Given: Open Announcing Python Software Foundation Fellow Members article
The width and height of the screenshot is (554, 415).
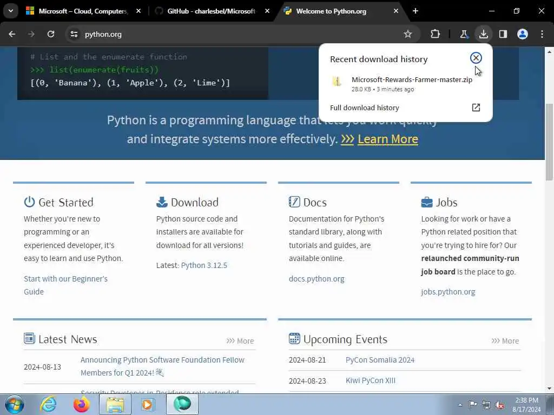Looking at the screenshot, I should [x=162, y=366].
